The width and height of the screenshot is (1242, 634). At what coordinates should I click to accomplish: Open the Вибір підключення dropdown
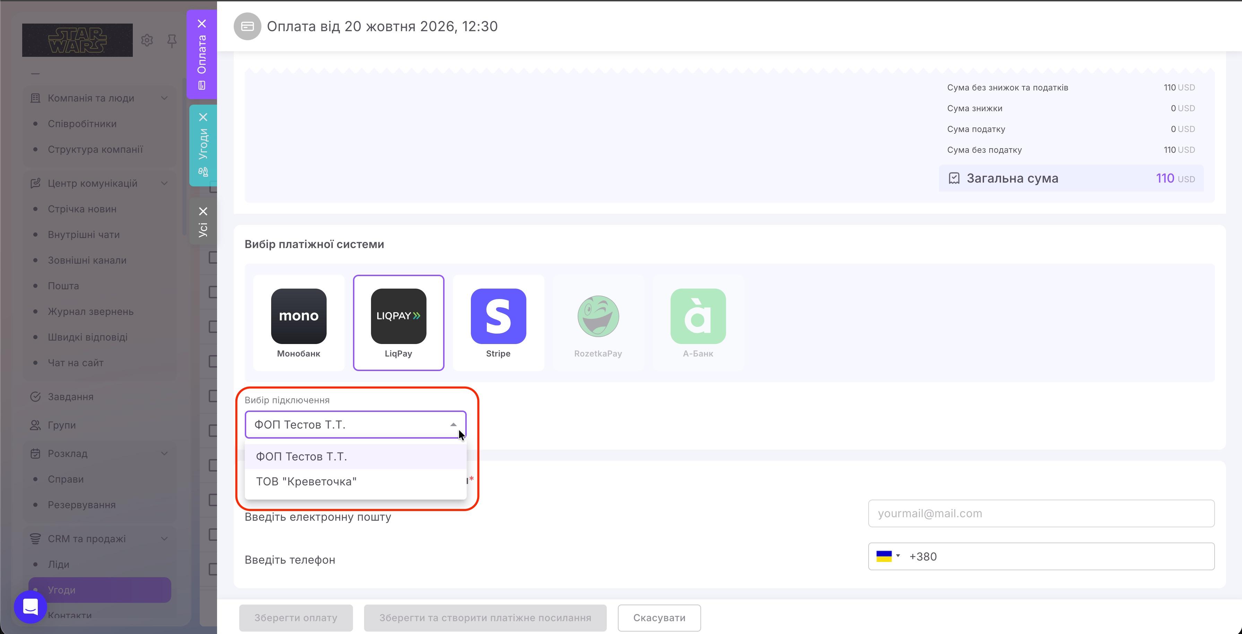click(x=355, y=424)
